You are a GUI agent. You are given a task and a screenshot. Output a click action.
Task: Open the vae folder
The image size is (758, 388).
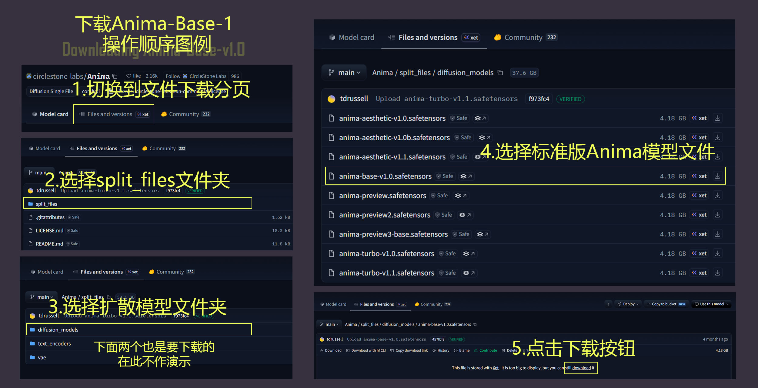42,358
